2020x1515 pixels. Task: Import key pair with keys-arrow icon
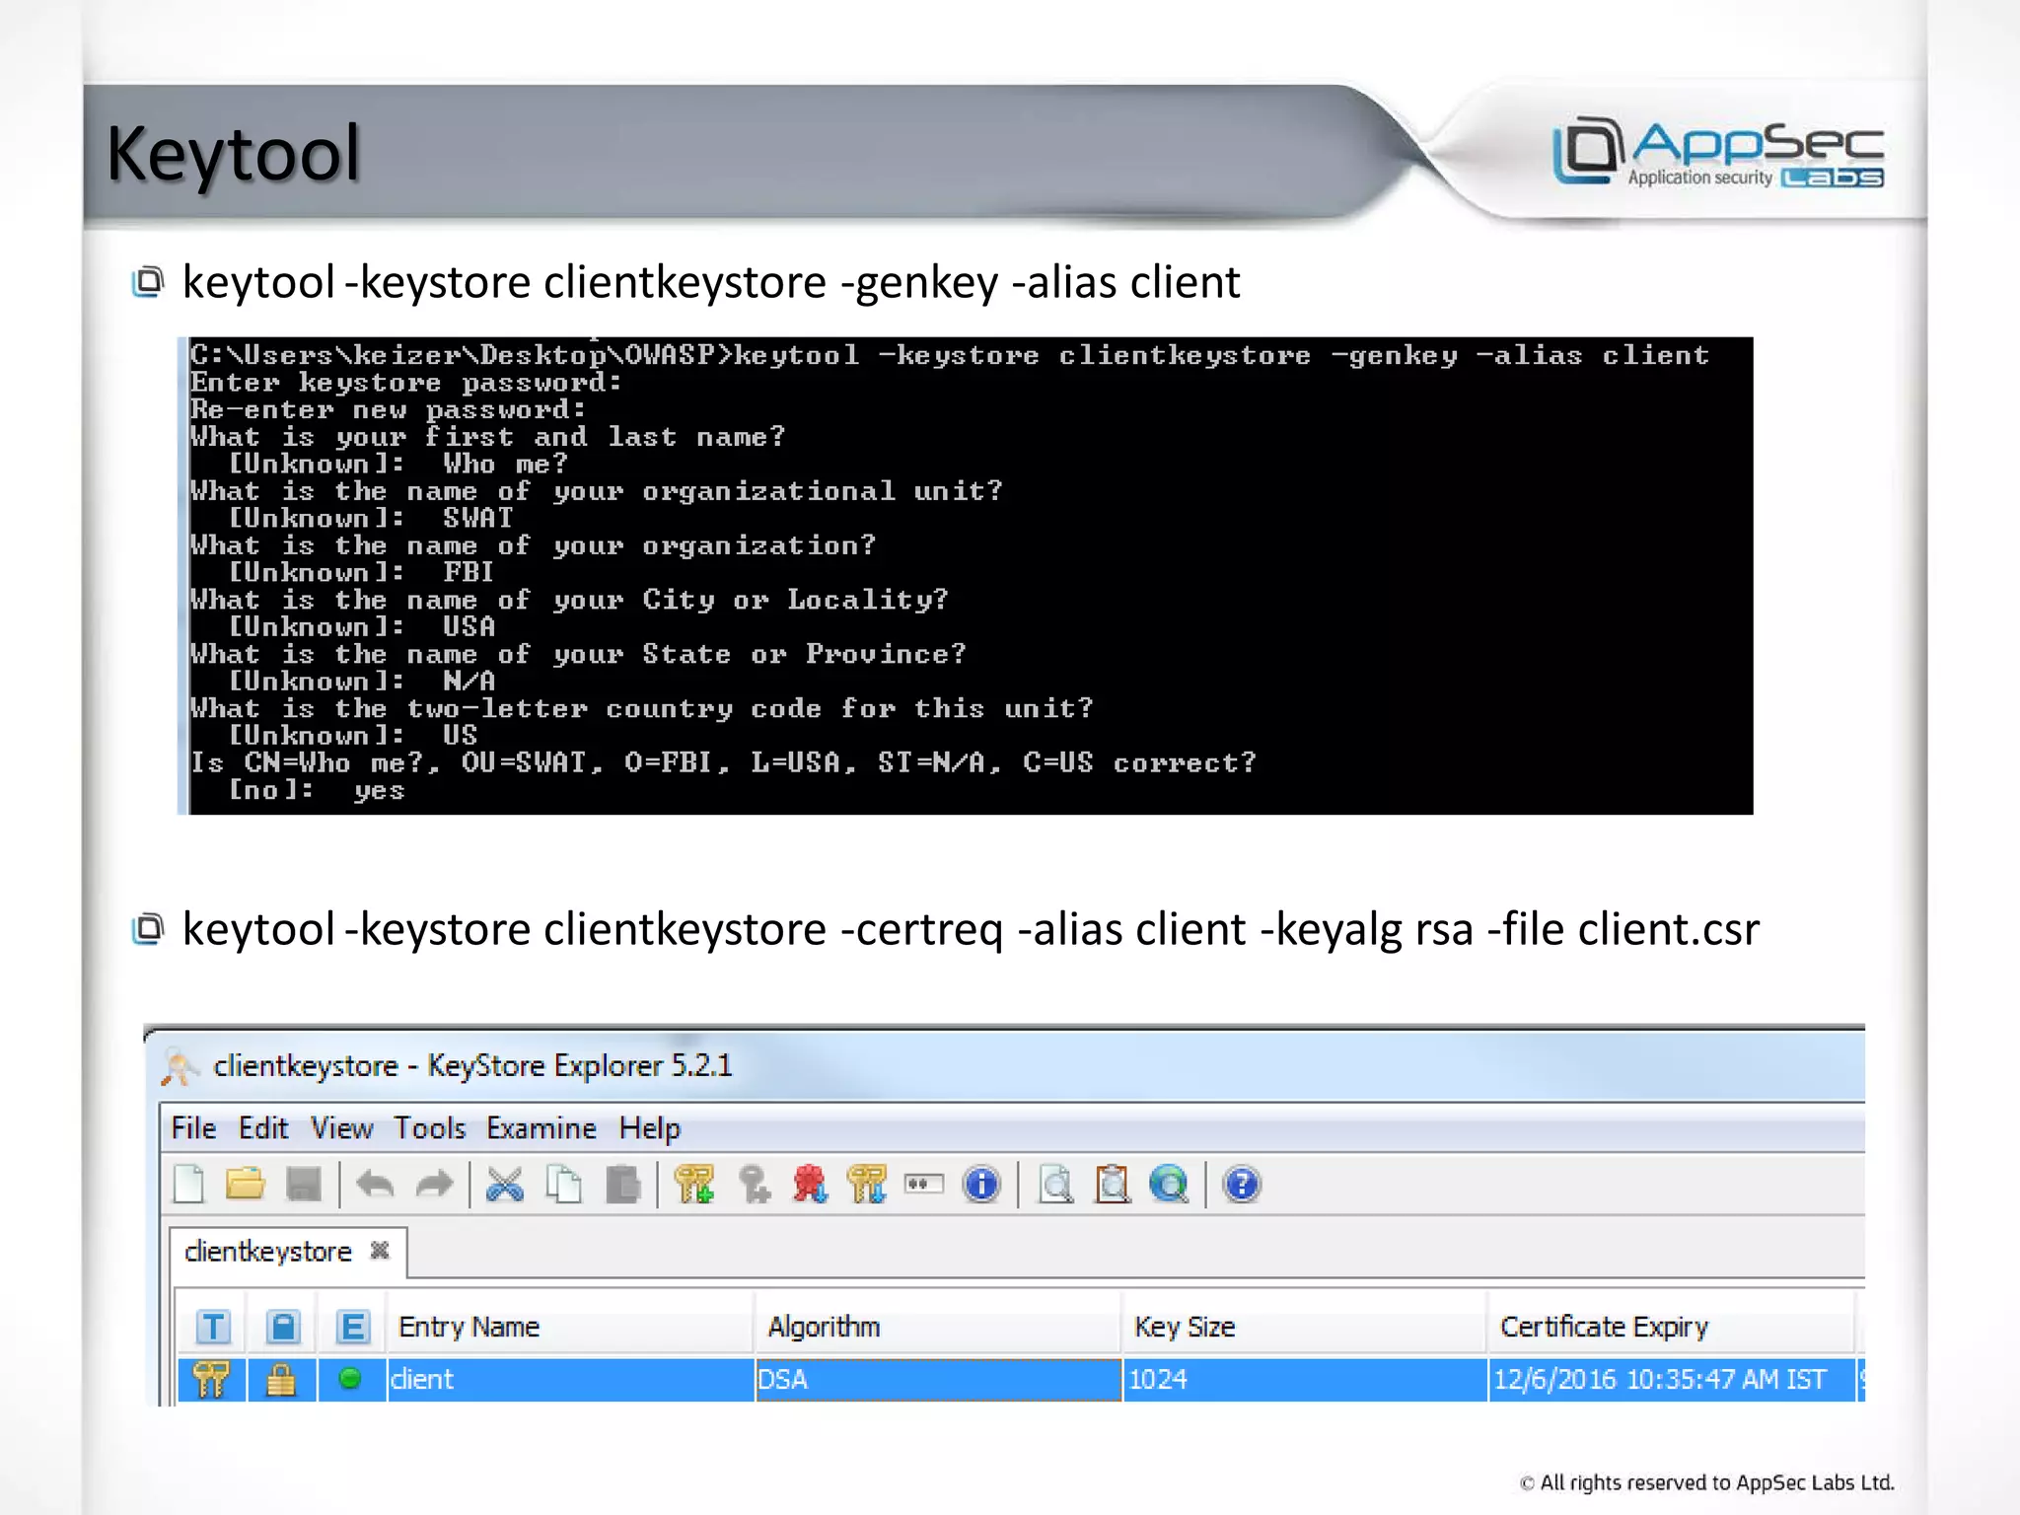click(867, 1185)
